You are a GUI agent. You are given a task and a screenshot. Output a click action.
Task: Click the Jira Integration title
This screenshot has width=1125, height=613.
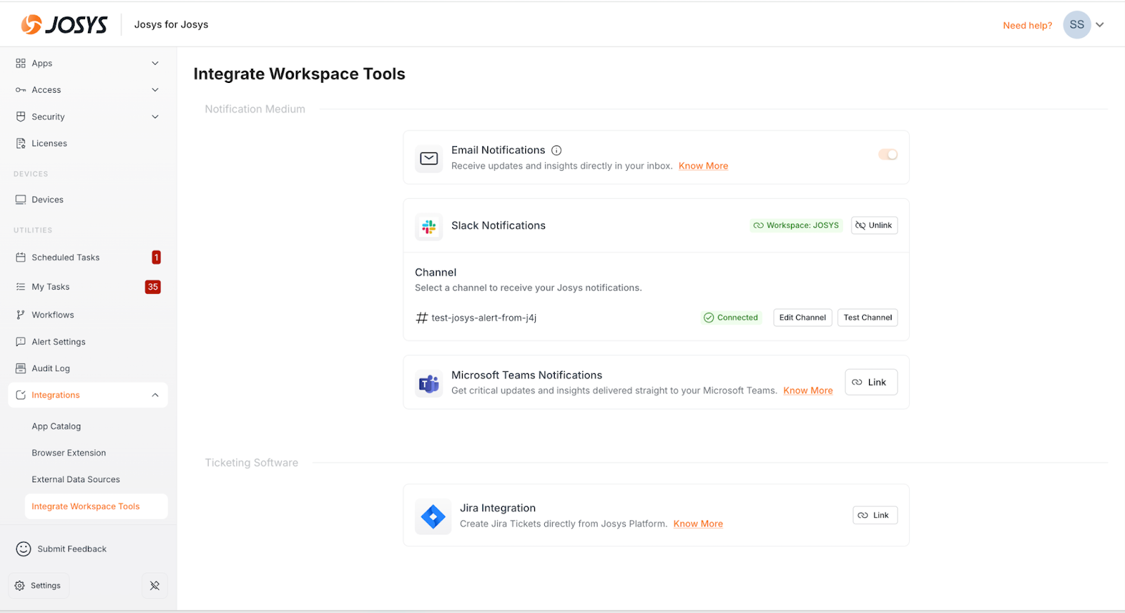(x=498, y=508)
